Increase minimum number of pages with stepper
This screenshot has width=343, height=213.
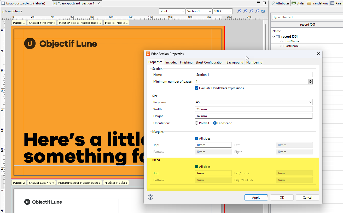310,80
